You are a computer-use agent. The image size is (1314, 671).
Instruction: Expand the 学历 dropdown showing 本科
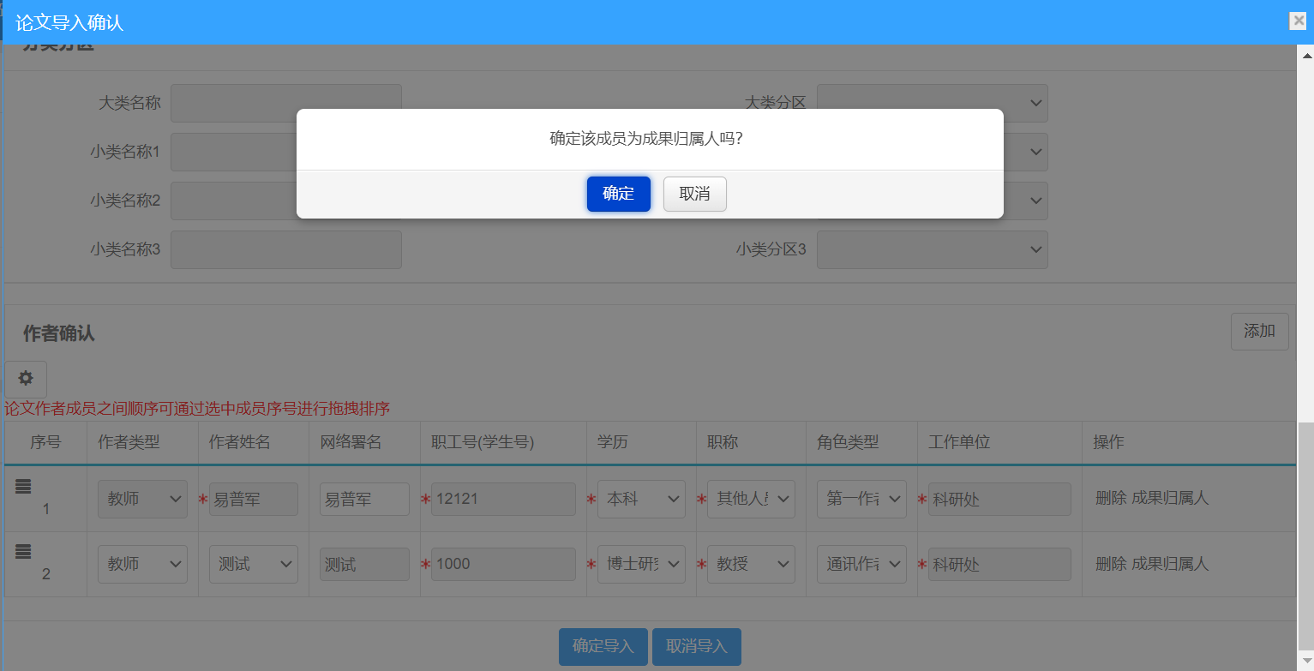click(640, 499)
